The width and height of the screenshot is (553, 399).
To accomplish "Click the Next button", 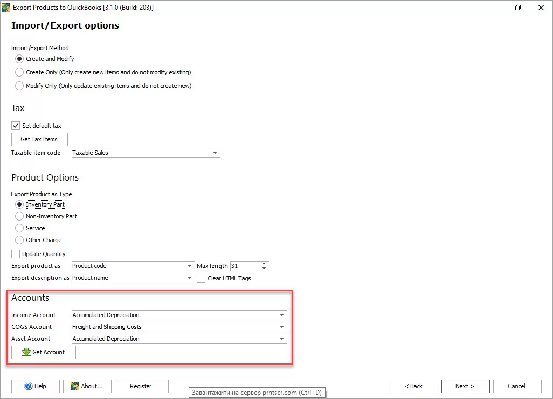I will point(465,386).
